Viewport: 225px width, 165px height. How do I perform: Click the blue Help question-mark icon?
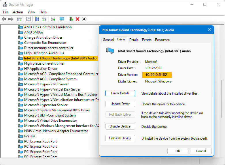click(37, 19)
